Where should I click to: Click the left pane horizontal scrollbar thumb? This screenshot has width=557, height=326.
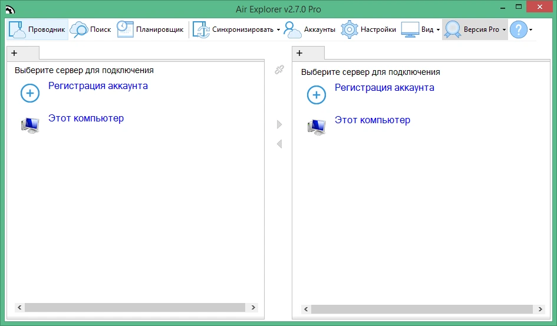click(135, 308)
